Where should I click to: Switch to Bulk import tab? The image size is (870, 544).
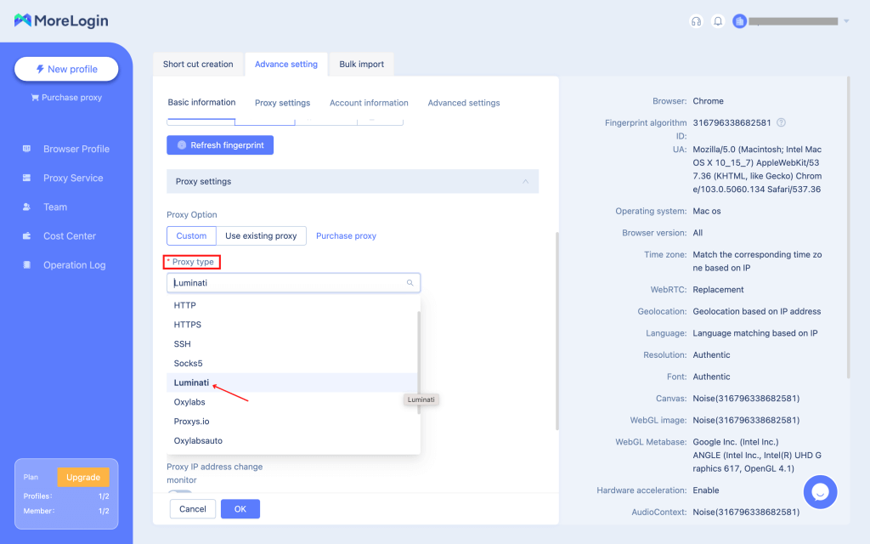(362, 64)
